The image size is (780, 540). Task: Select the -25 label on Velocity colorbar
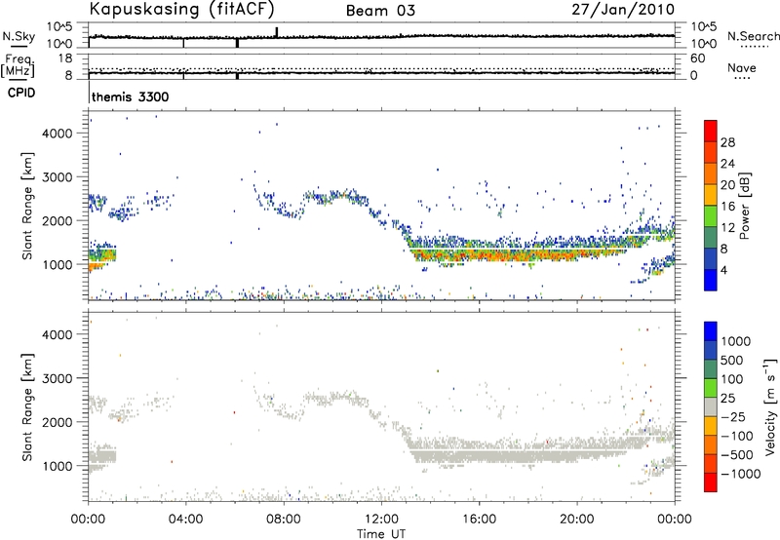pos(733,417)
